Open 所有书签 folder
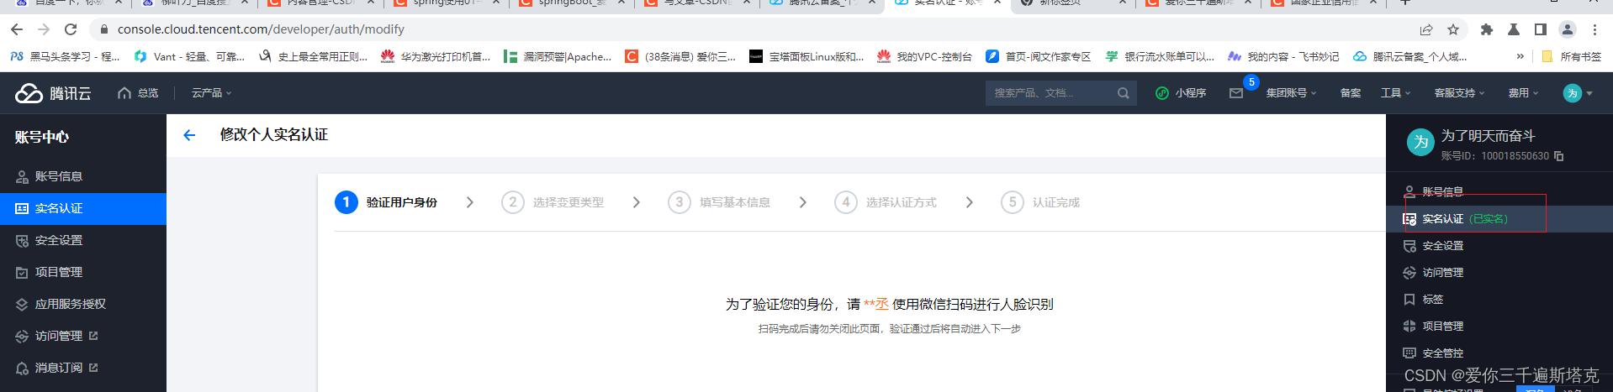Screen dimensions: 1613x392 coord(1572,57)
